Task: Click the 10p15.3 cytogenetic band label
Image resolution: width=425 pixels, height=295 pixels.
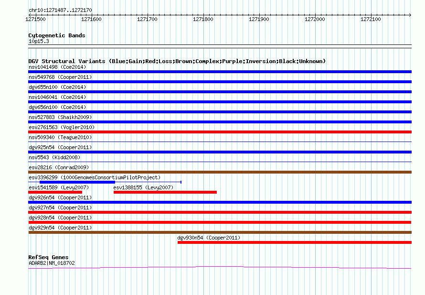Action: [39, 41]
